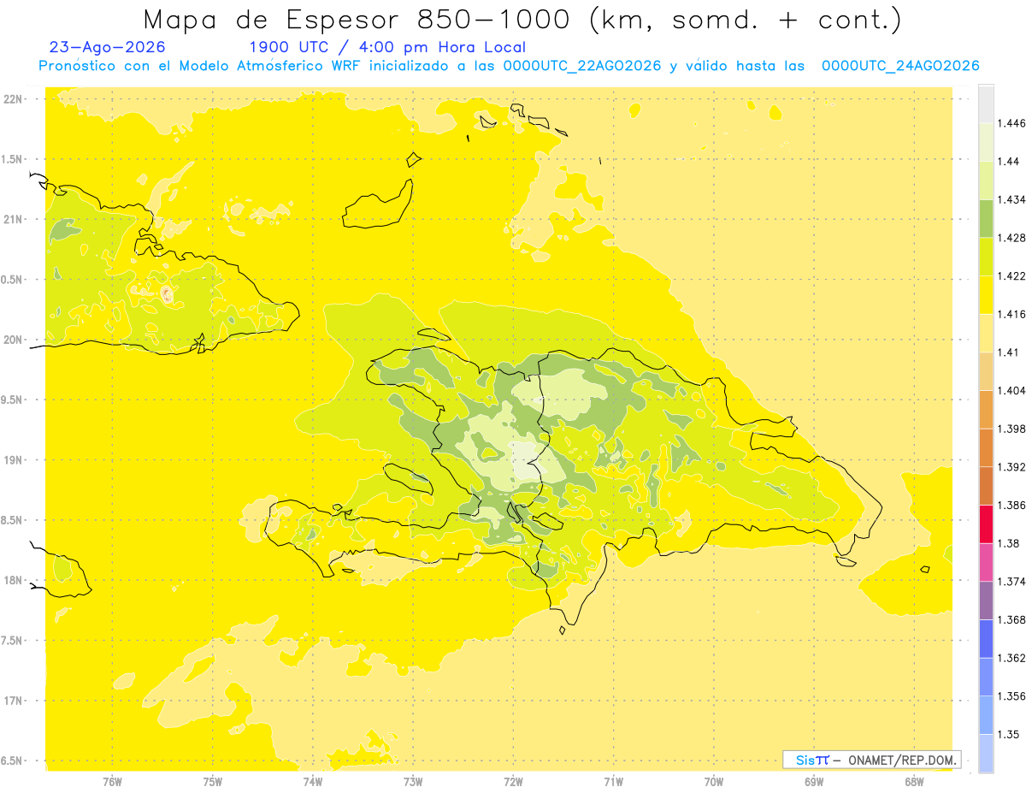
Task: Click the legend value '1.356'
Action: [x=1011, y=696]
